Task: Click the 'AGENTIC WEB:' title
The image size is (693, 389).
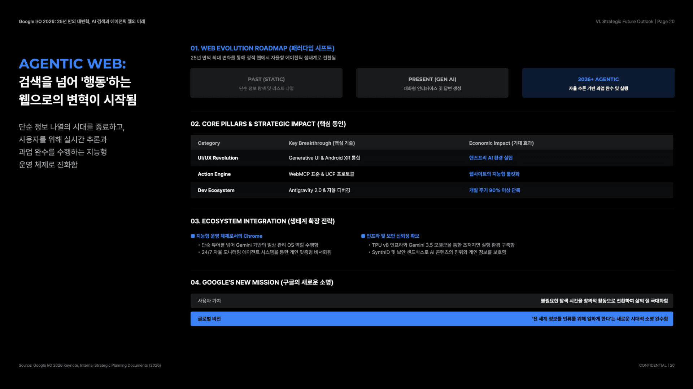Action: coord(73,64)
